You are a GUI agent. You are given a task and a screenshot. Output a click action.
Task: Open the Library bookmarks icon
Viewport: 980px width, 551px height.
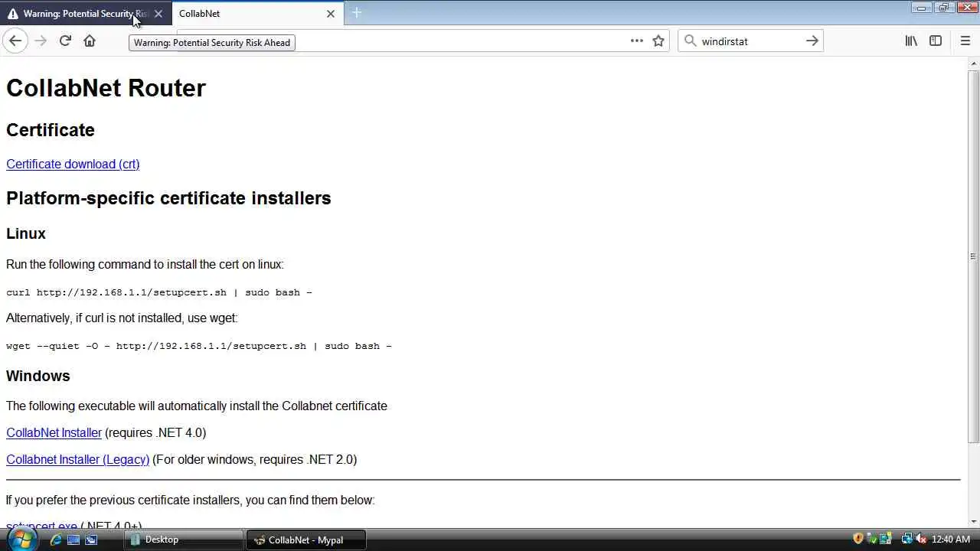point(911,41)
